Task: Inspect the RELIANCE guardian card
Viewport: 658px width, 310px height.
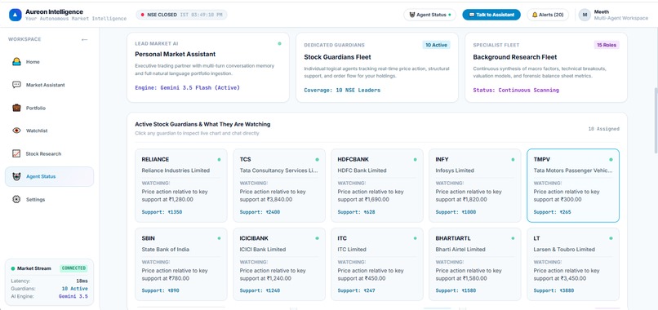Action: coord(181,185)
